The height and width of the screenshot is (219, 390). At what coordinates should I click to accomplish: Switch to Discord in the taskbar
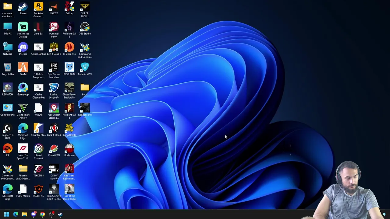tap(34, 214)
